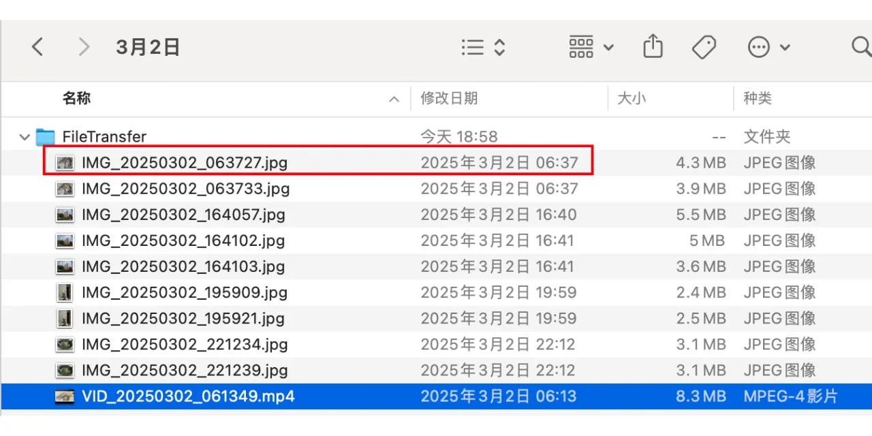Screen dimensions: 872x436
Task: Click the thumbnail of IMG_20250302_164057.jpg
Action: pyautogui.click(x=64, y=215)
